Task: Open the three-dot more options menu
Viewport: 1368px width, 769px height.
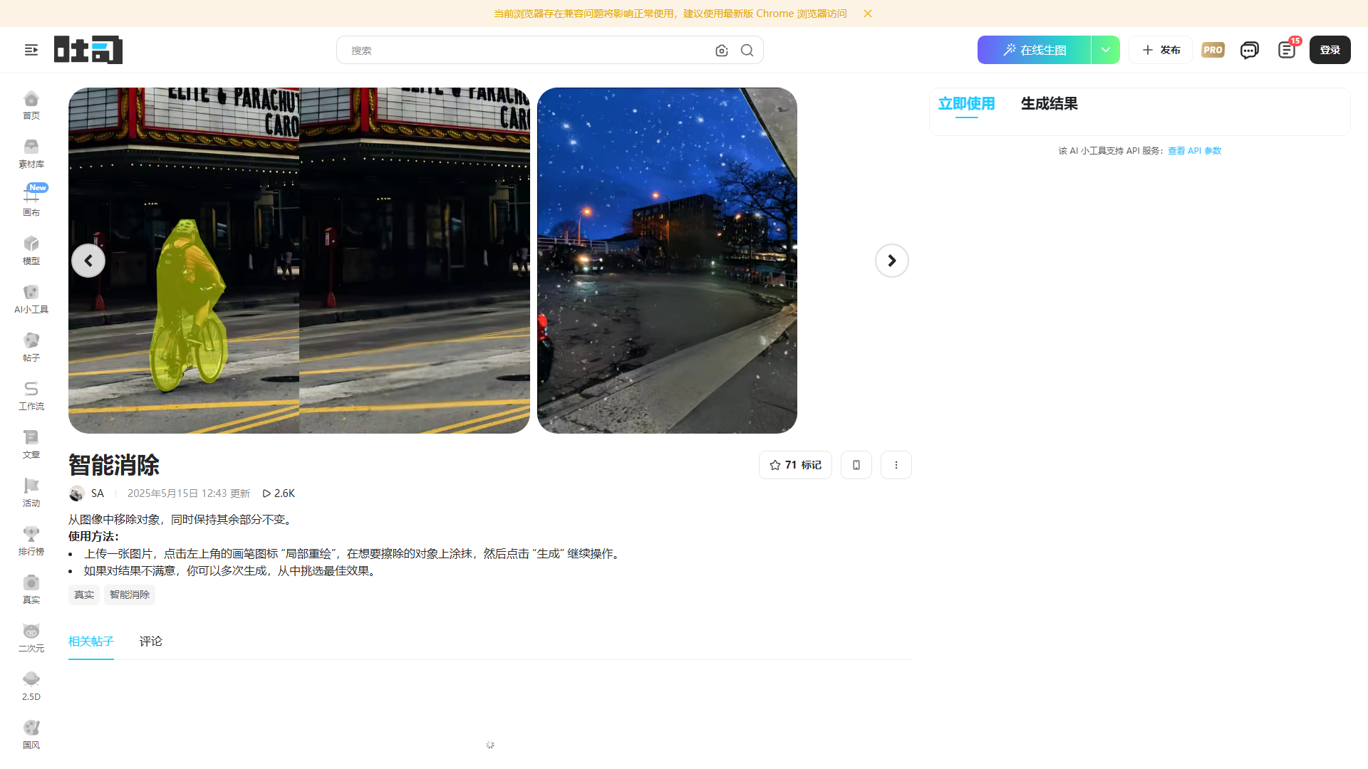Action: point(896,465)
